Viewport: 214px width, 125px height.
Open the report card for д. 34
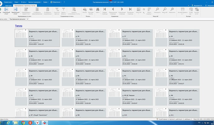(84, 38)
